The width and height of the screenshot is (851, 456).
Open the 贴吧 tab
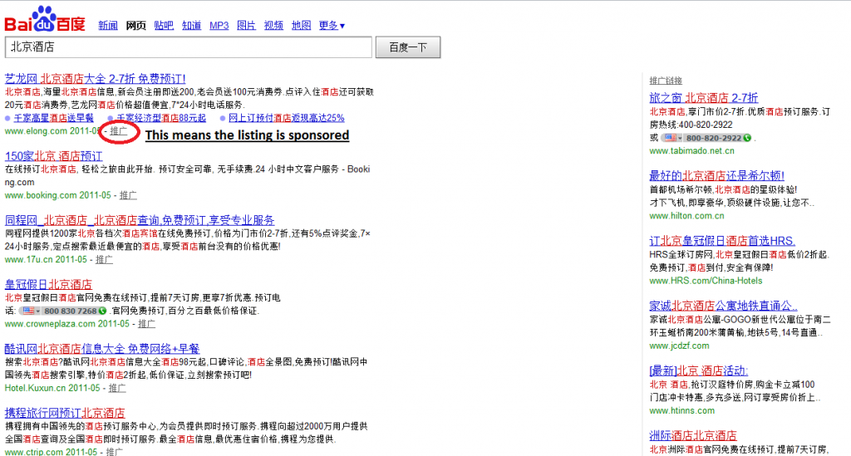(x=164, y=26)
